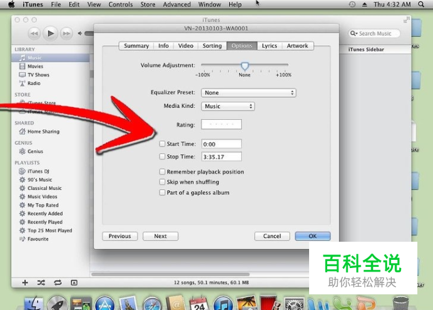Viewport: 433px width, 310px height.
Task: Check Part of a gapless album
Action: tap(162, 192)
